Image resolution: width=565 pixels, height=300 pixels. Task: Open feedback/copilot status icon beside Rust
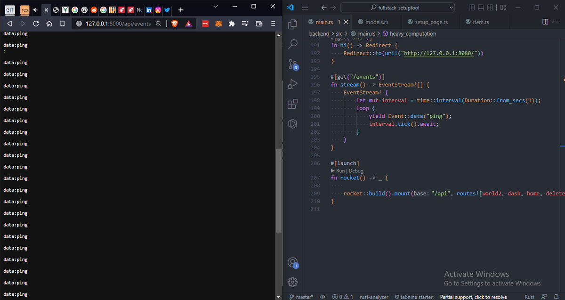coord(544,297)
